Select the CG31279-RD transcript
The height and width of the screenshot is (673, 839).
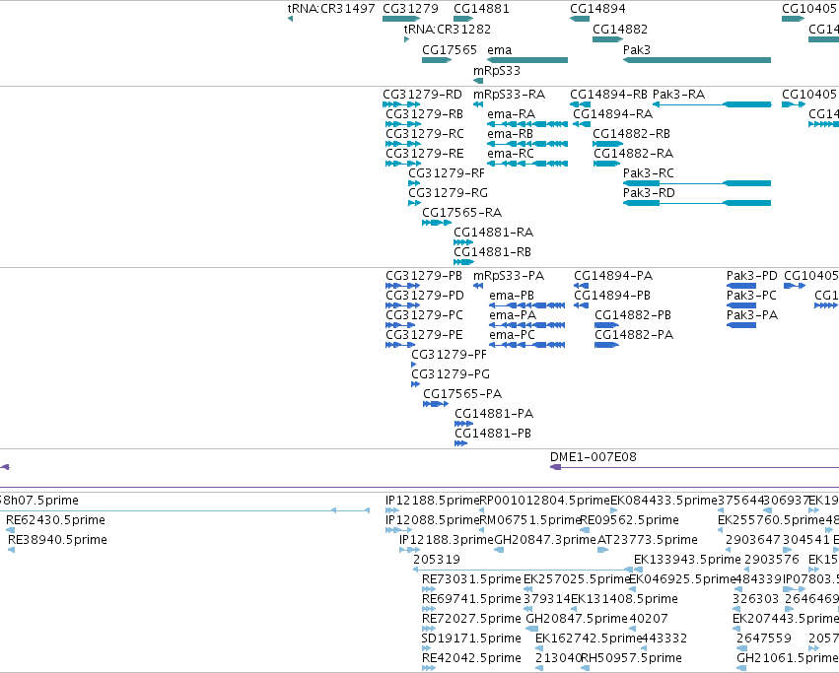(x=401, y=104)
